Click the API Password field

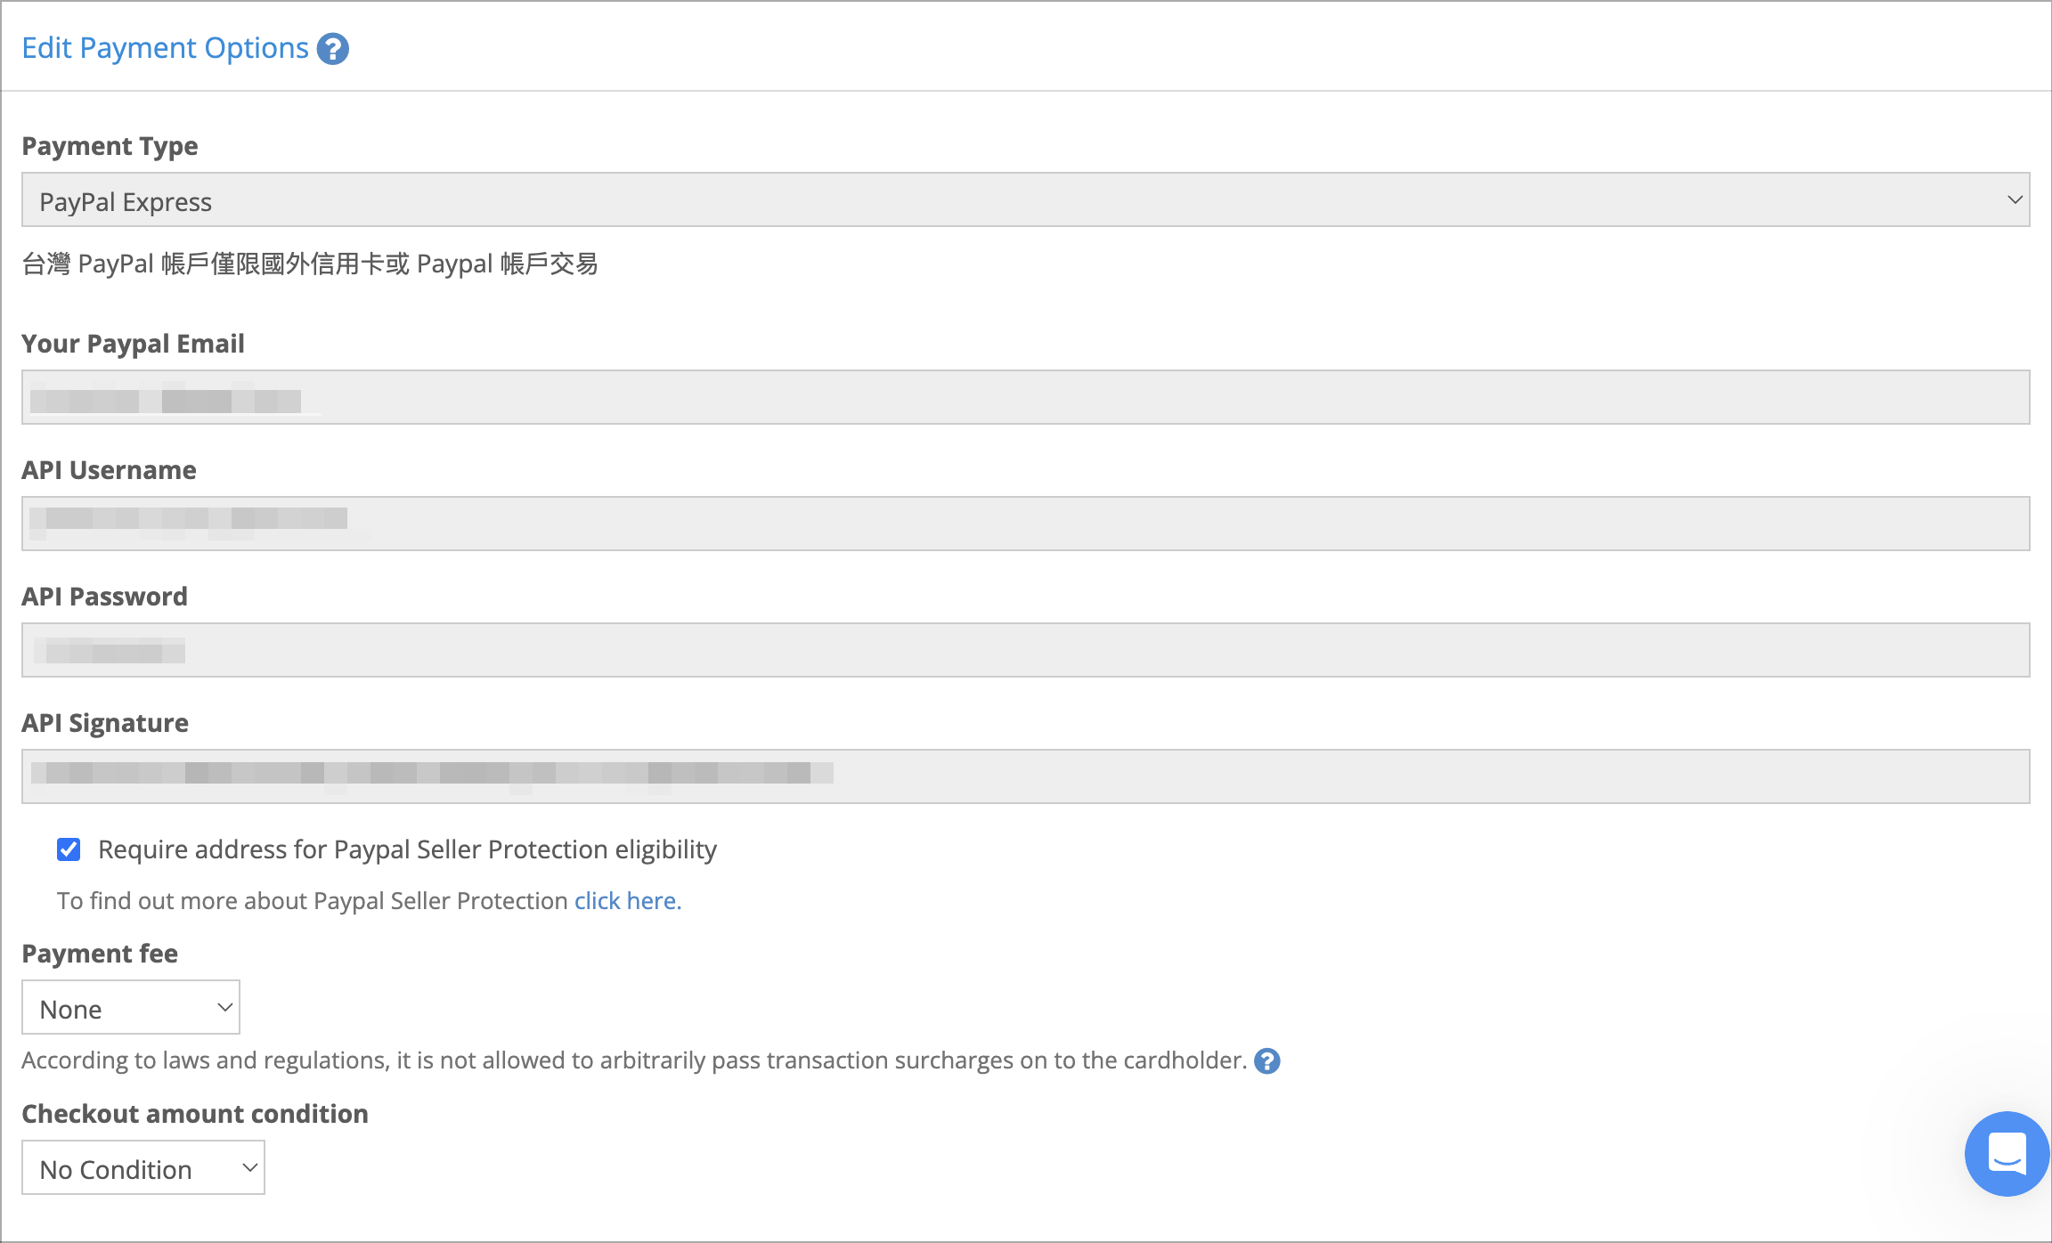click(x=1024, y=649)
